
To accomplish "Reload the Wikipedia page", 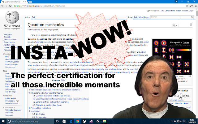I will (10, 6).
